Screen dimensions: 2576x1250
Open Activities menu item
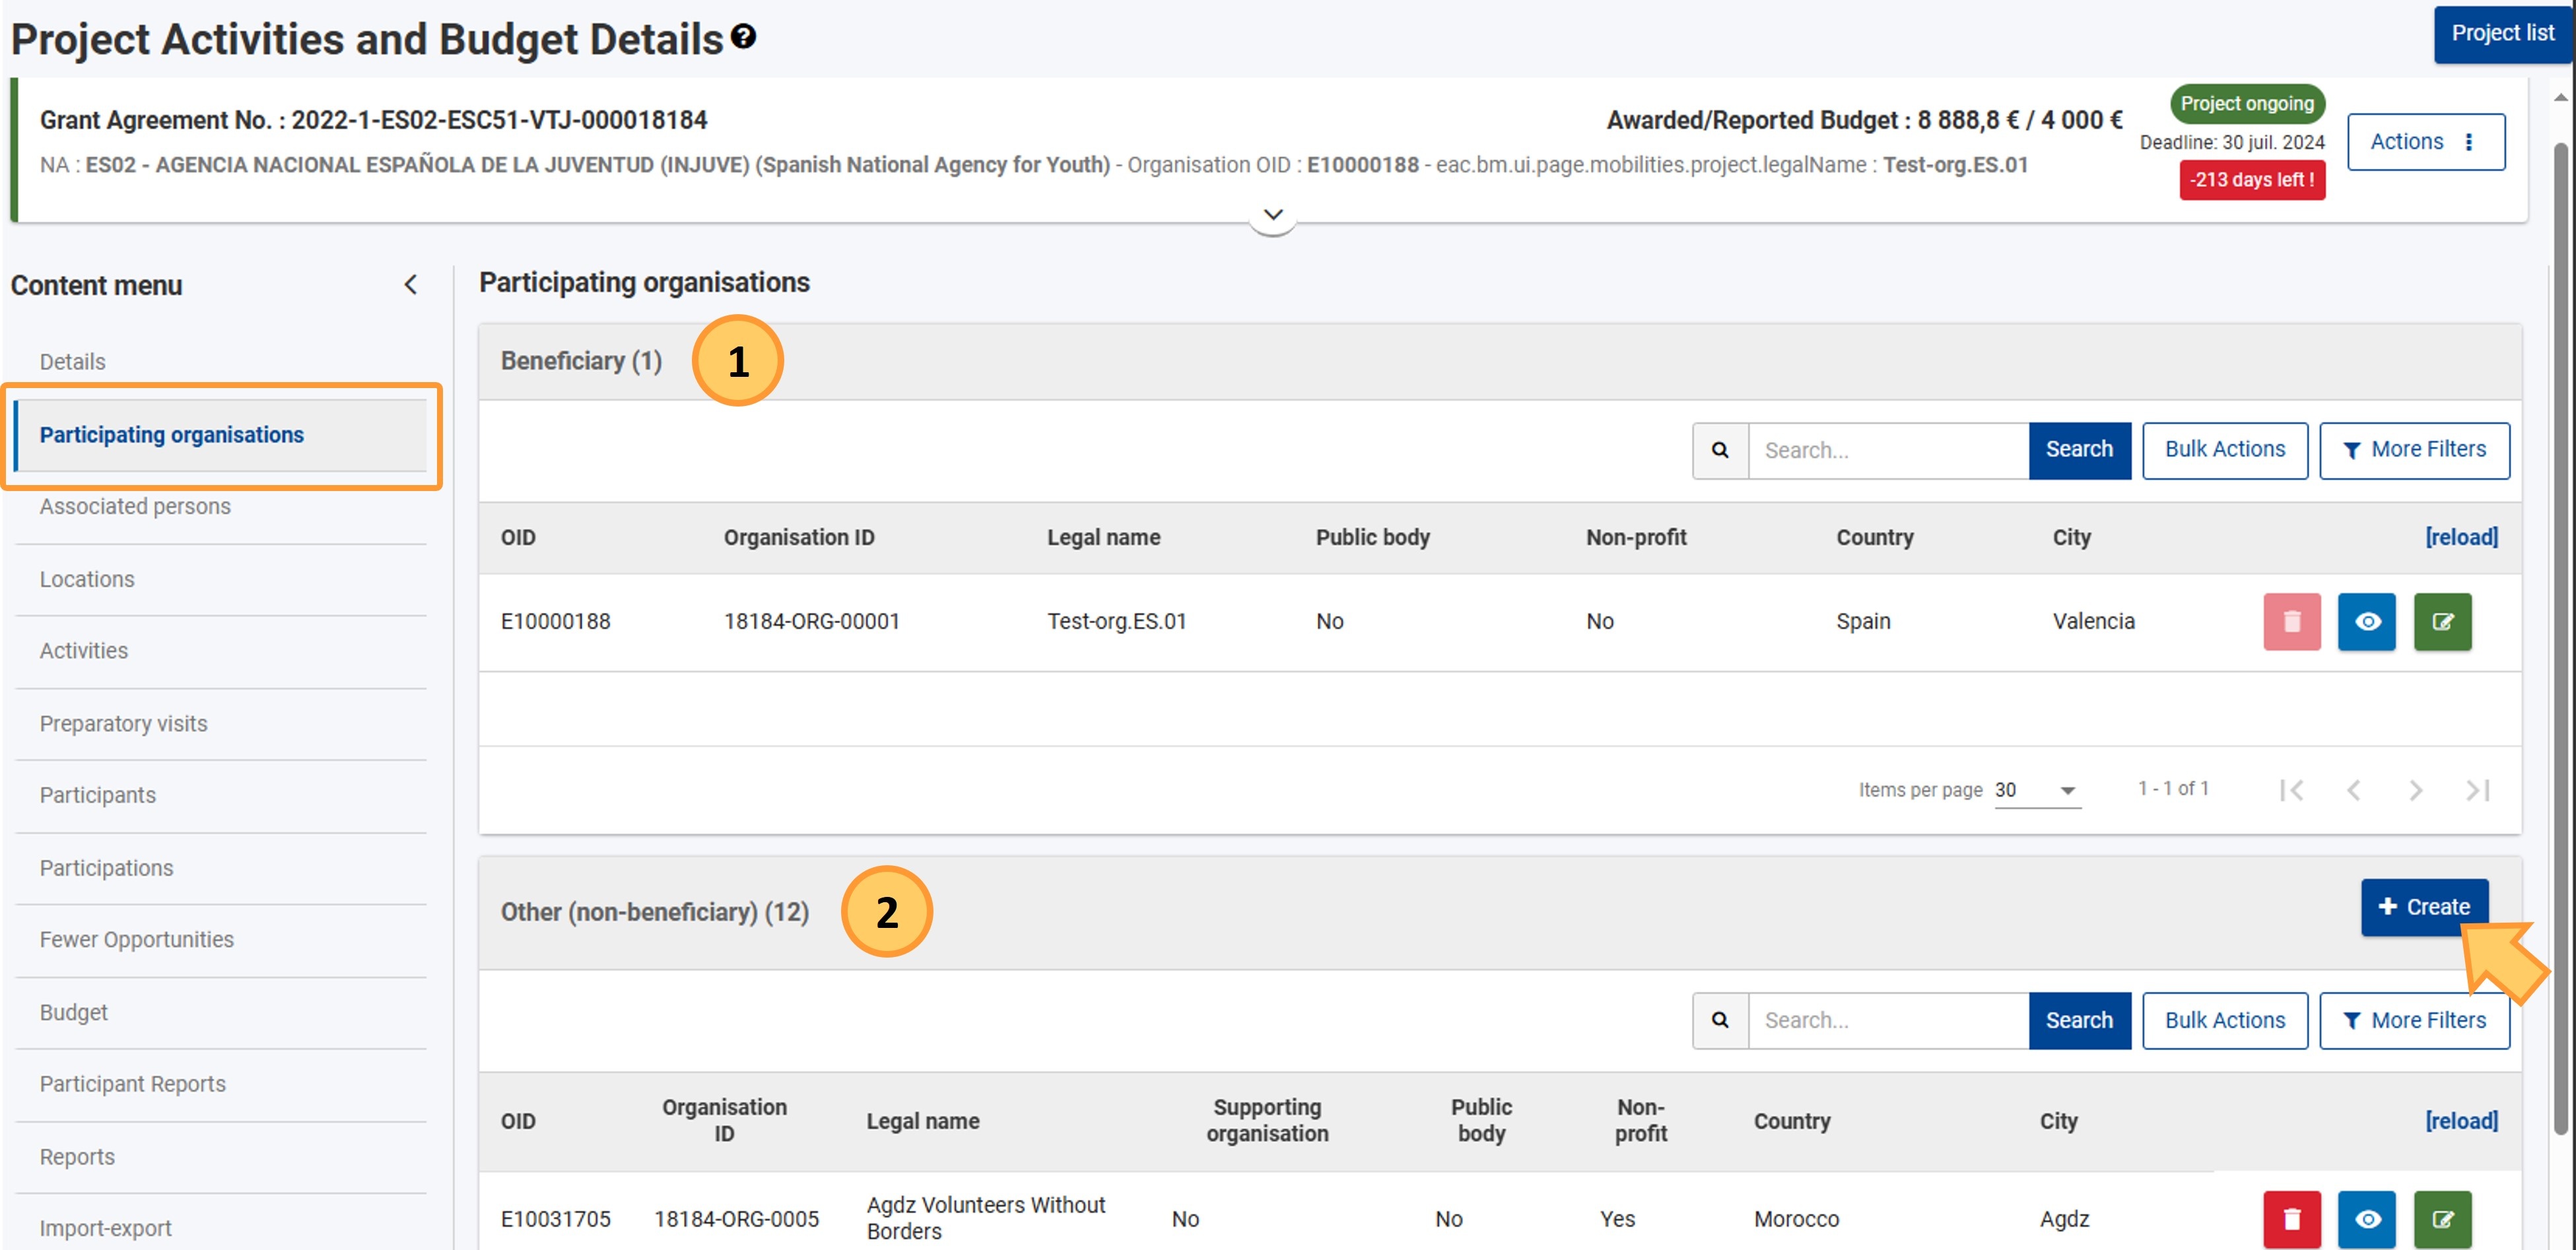(x=84, y=651)
